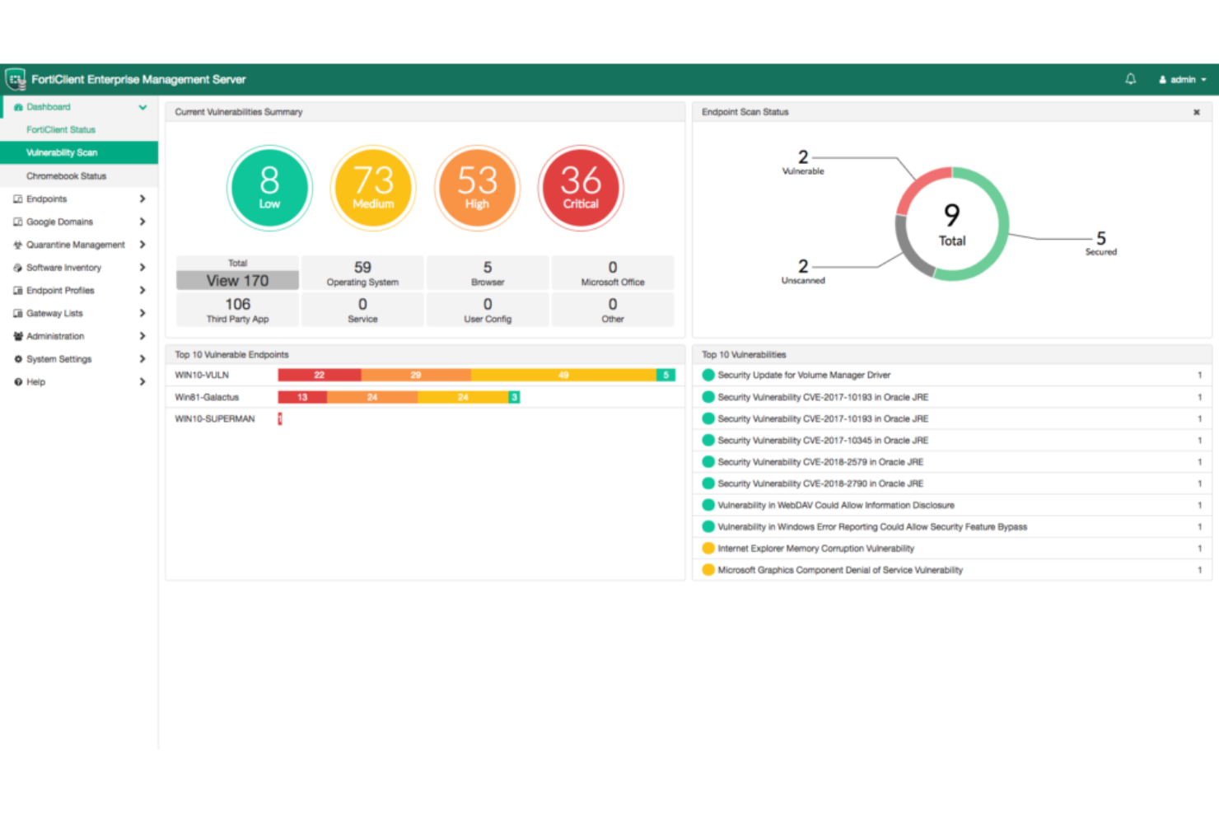
Task: Click the 5 Browser tile
Action: [x=488, y=273]
